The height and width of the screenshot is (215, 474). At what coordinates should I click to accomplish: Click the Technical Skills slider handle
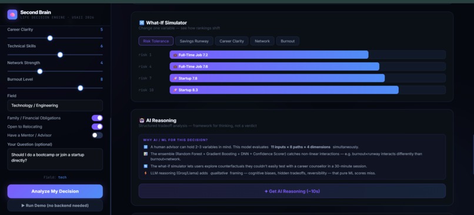(60, 55)
